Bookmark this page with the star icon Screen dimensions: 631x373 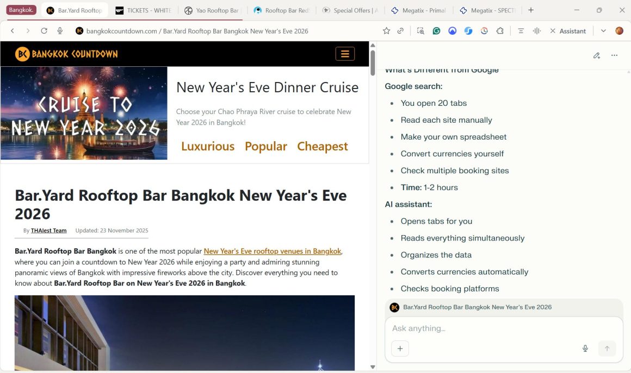(386, 31)
